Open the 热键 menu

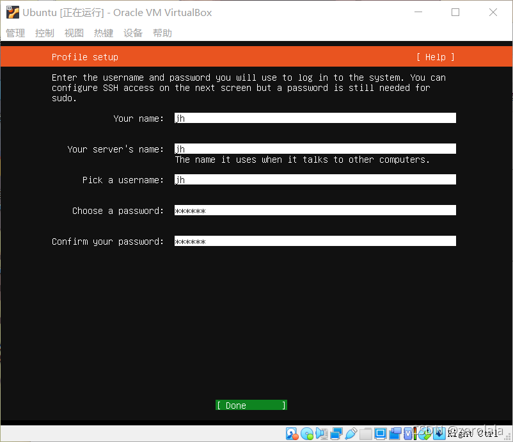tap(104, 33)
